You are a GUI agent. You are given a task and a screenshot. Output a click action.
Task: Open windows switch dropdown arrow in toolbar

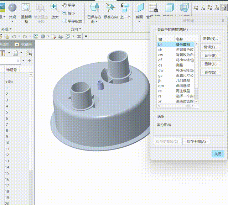click(x=73, y=36)
